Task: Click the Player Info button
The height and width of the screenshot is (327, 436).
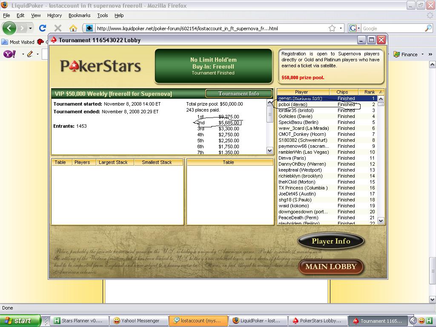Action: pos(330,241)
